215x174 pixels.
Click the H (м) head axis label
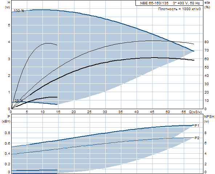point(7,5)
